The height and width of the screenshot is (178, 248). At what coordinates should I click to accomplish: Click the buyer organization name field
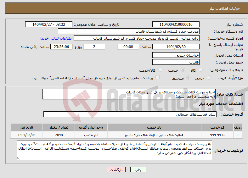click(129, 31)
